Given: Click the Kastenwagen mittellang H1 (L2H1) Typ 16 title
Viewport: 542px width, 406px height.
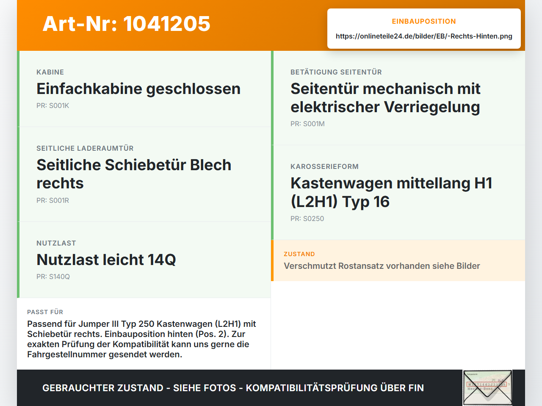Looking at the screenshot, I should pyautogui.click(x=391, y=192).
